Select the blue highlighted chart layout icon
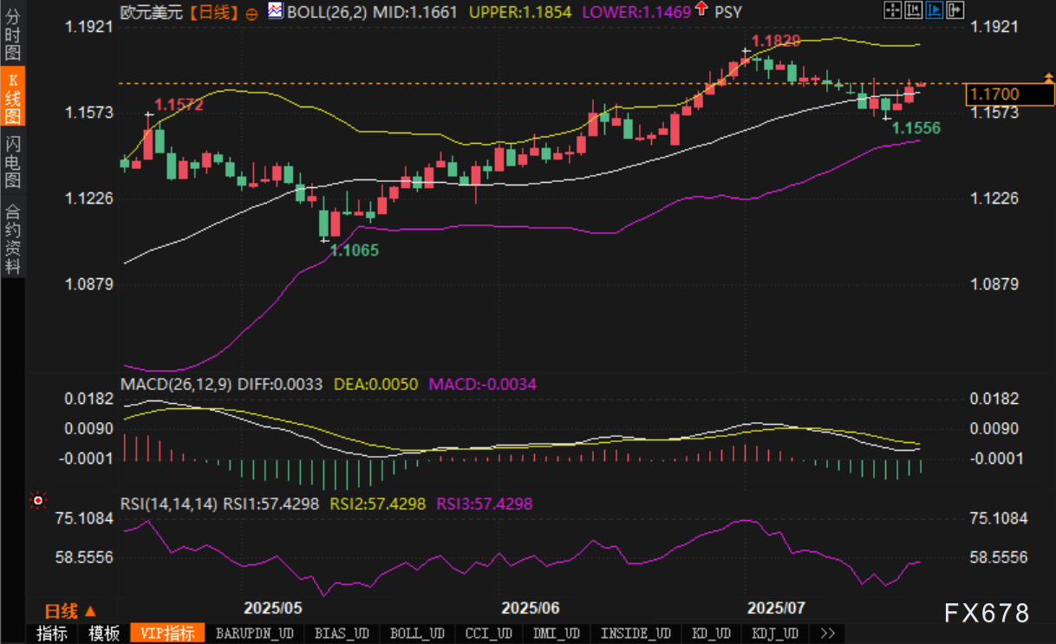 pyautogui.click(x=933, y=10)
